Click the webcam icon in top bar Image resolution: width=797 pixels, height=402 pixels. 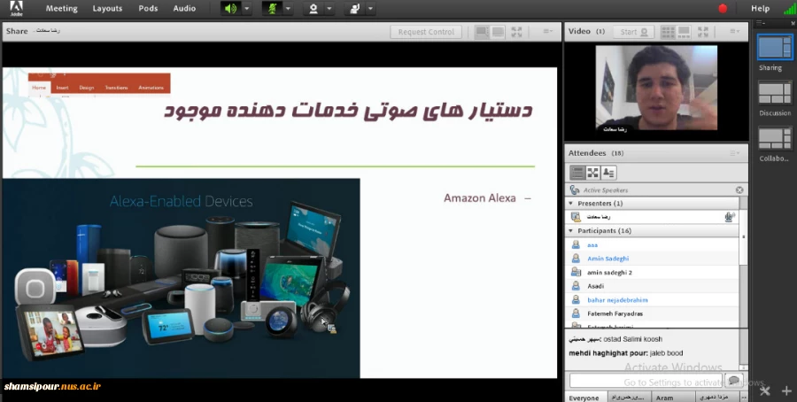point(313,9)
